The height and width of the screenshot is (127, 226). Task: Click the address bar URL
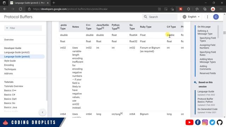tap(70, 9)
